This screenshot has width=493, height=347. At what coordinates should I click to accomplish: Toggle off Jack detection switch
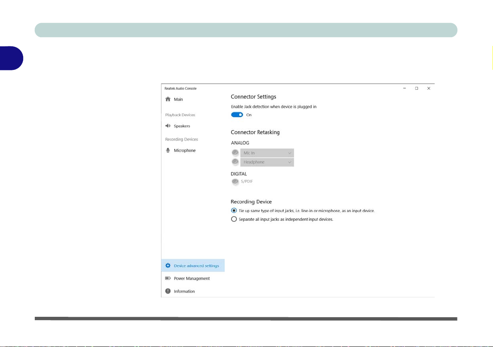tap(237, 115)
